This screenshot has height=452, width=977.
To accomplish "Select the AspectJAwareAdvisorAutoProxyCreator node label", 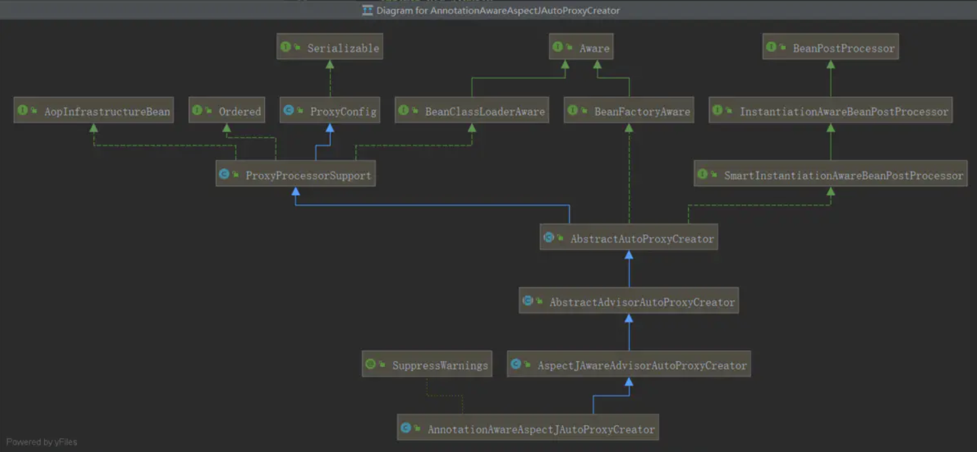I will [642, 365].
